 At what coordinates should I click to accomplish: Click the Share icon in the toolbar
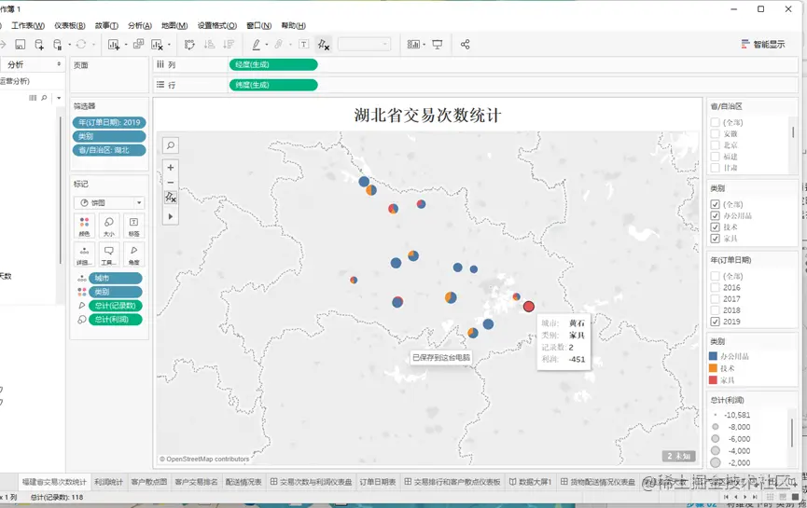pyautogui.click(x=466, y=44)
